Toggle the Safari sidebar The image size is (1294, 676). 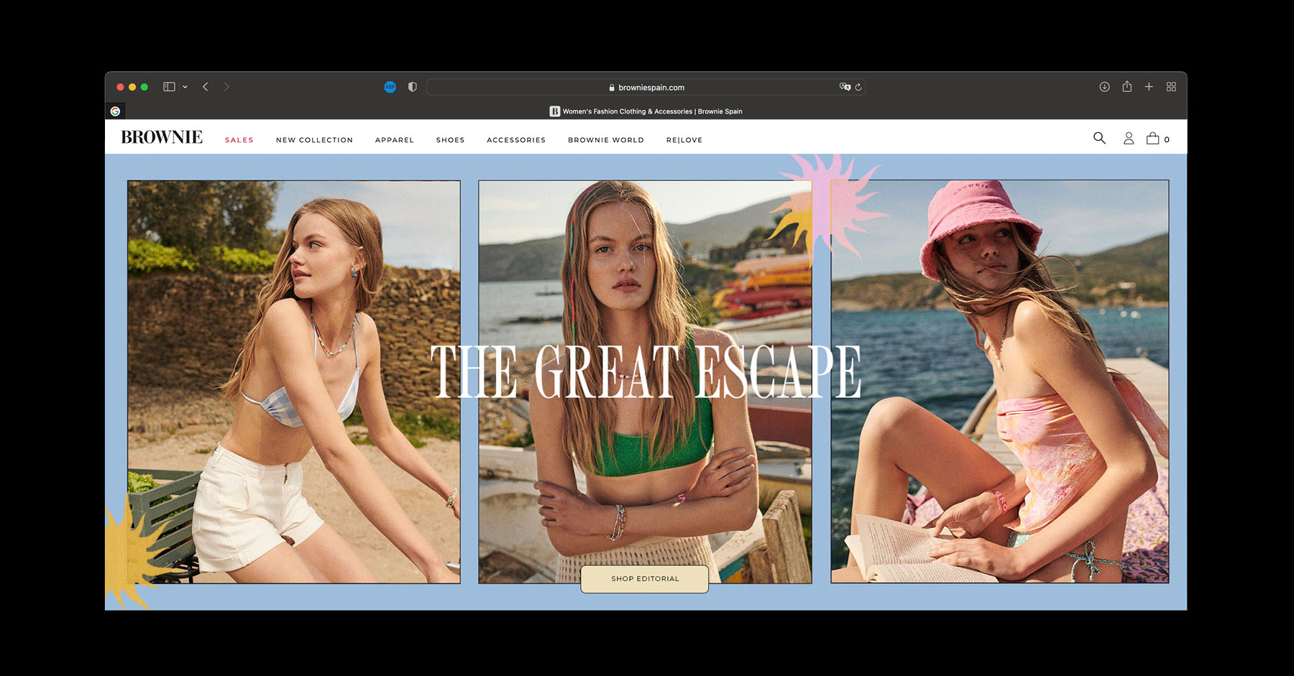click(169, 87)
